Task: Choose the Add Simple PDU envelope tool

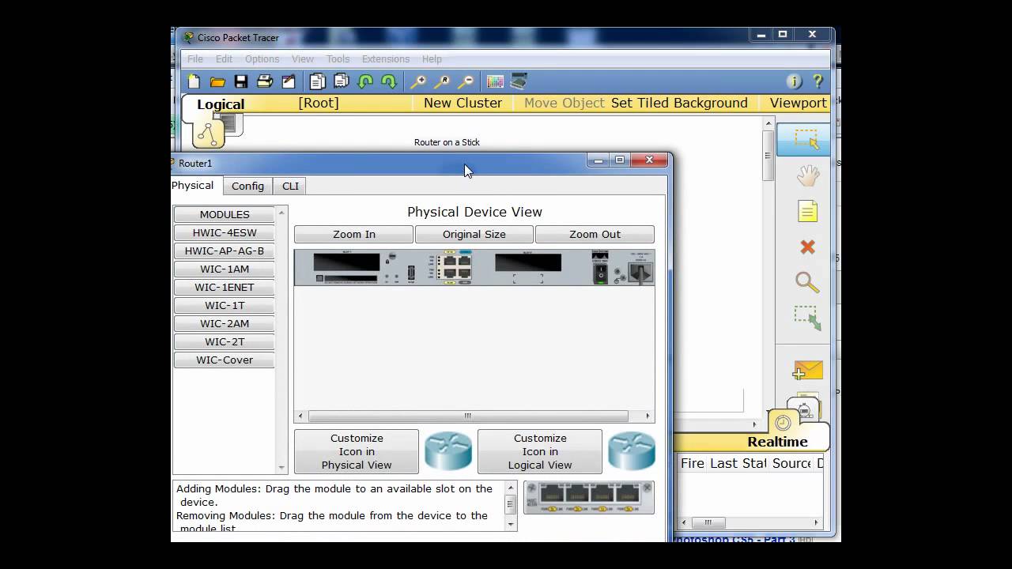Action: click(808, 370)
